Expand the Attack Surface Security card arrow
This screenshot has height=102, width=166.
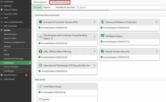pos(157,51)
